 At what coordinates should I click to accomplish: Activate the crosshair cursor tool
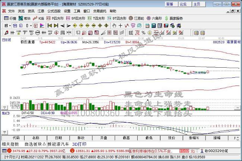[120, 26]
